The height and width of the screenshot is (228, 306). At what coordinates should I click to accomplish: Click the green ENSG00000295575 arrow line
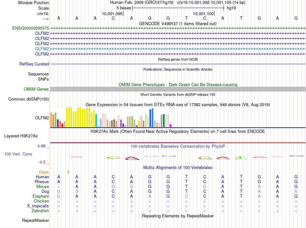[178, 28]
